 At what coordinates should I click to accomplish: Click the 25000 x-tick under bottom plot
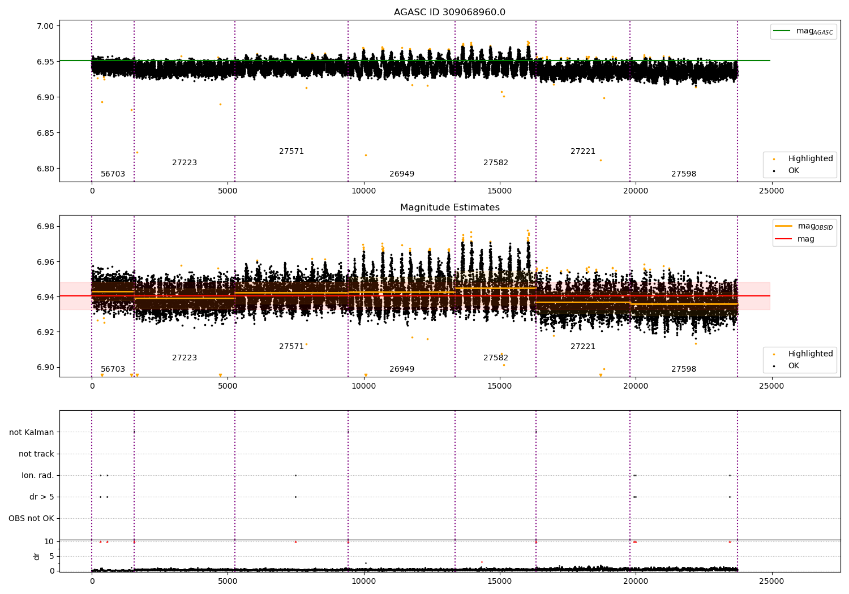(x=771, y=580)
